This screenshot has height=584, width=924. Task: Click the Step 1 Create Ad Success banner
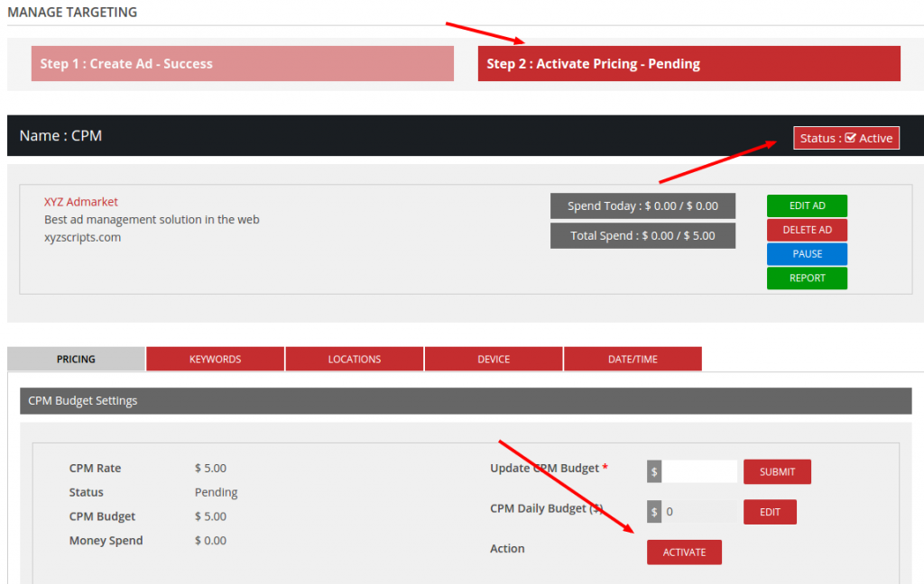point(244,63)
